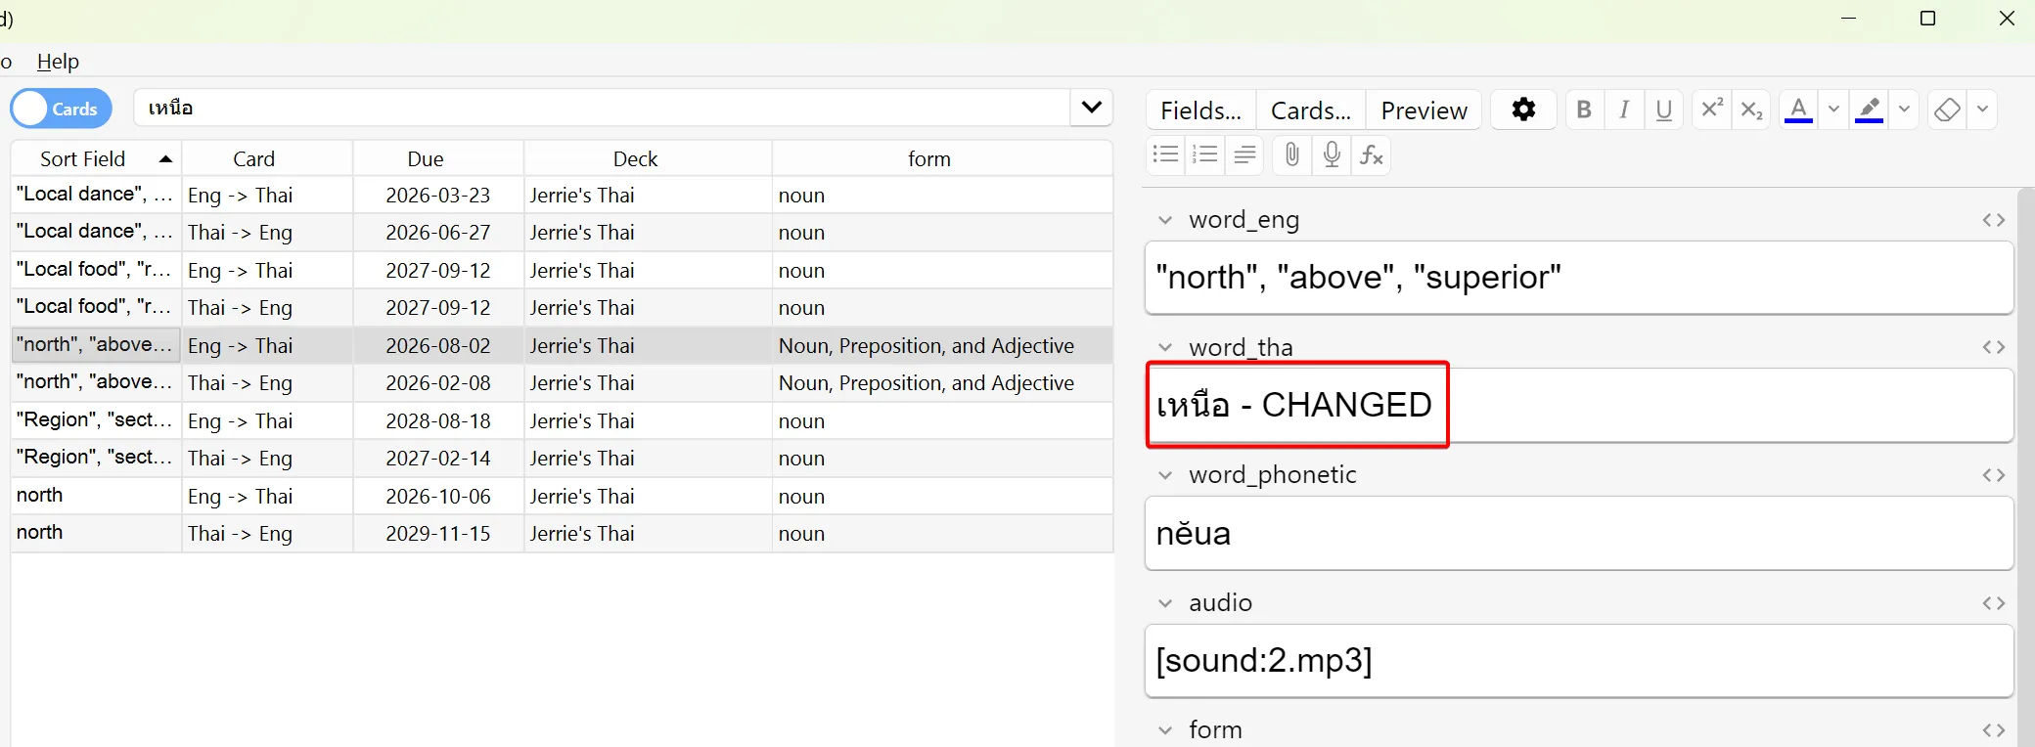The height and width of the screenshot is (747, 2035).
Task: Click the eraser remove formatting icon
Action: tap(1947, 110)
